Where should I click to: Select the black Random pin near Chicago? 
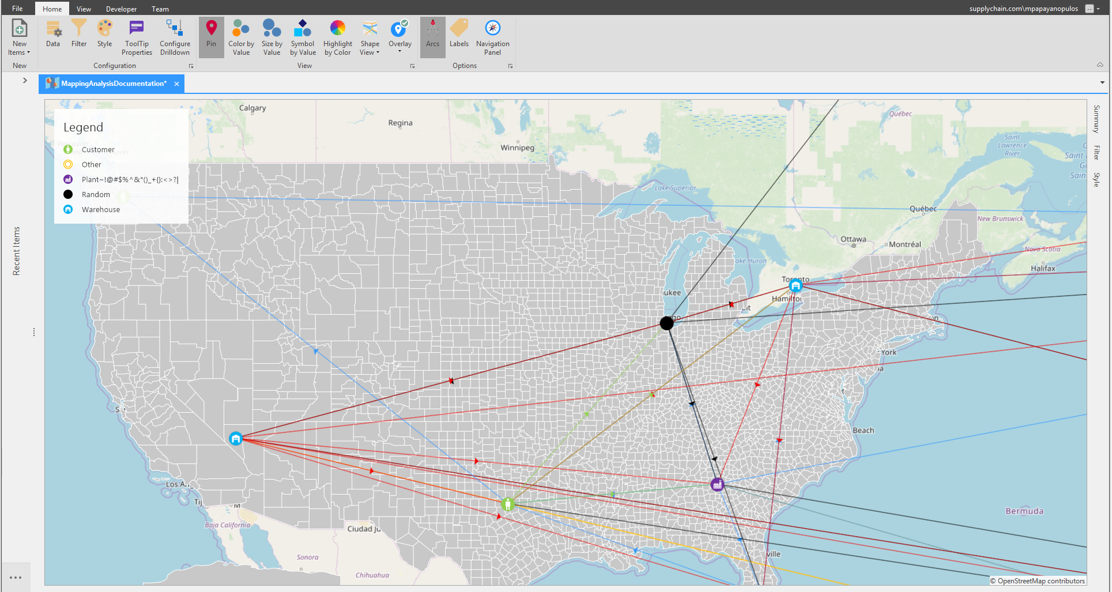coord(666,323)
